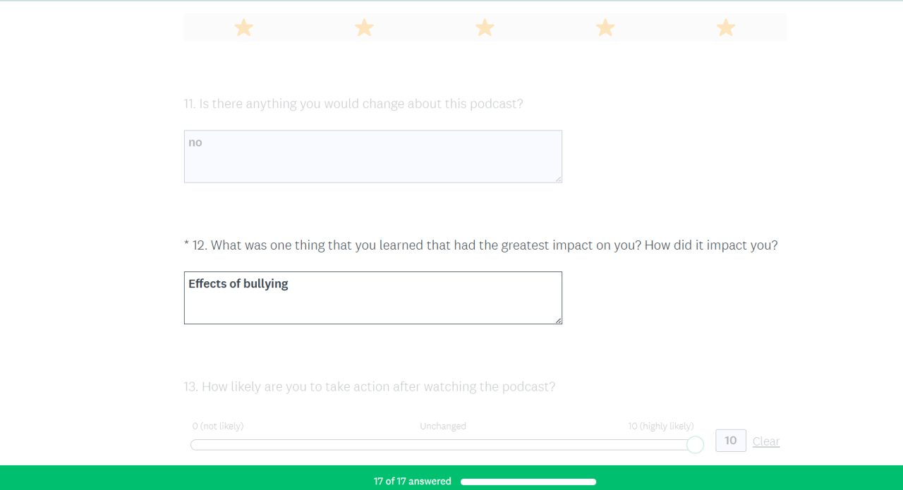903x490 pixels.
Task: Click question 13 'How likely are you' label
Action: pos(370,386)
